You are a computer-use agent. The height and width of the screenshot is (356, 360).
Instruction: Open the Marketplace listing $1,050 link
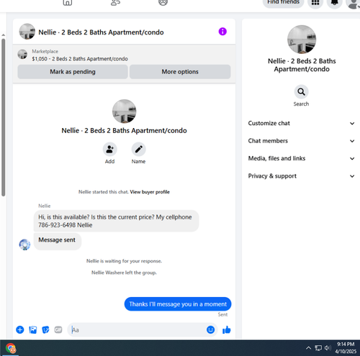coord(80,59)
